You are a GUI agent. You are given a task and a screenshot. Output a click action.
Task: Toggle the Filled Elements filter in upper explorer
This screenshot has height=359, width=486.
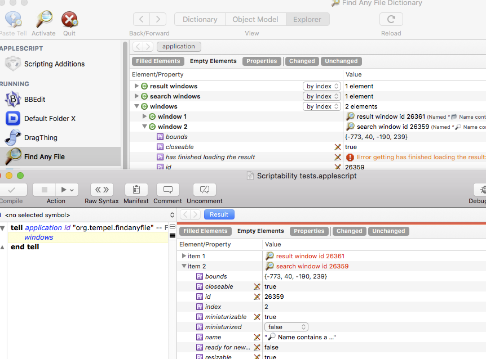pyautogui.click(x=158, y=61)
